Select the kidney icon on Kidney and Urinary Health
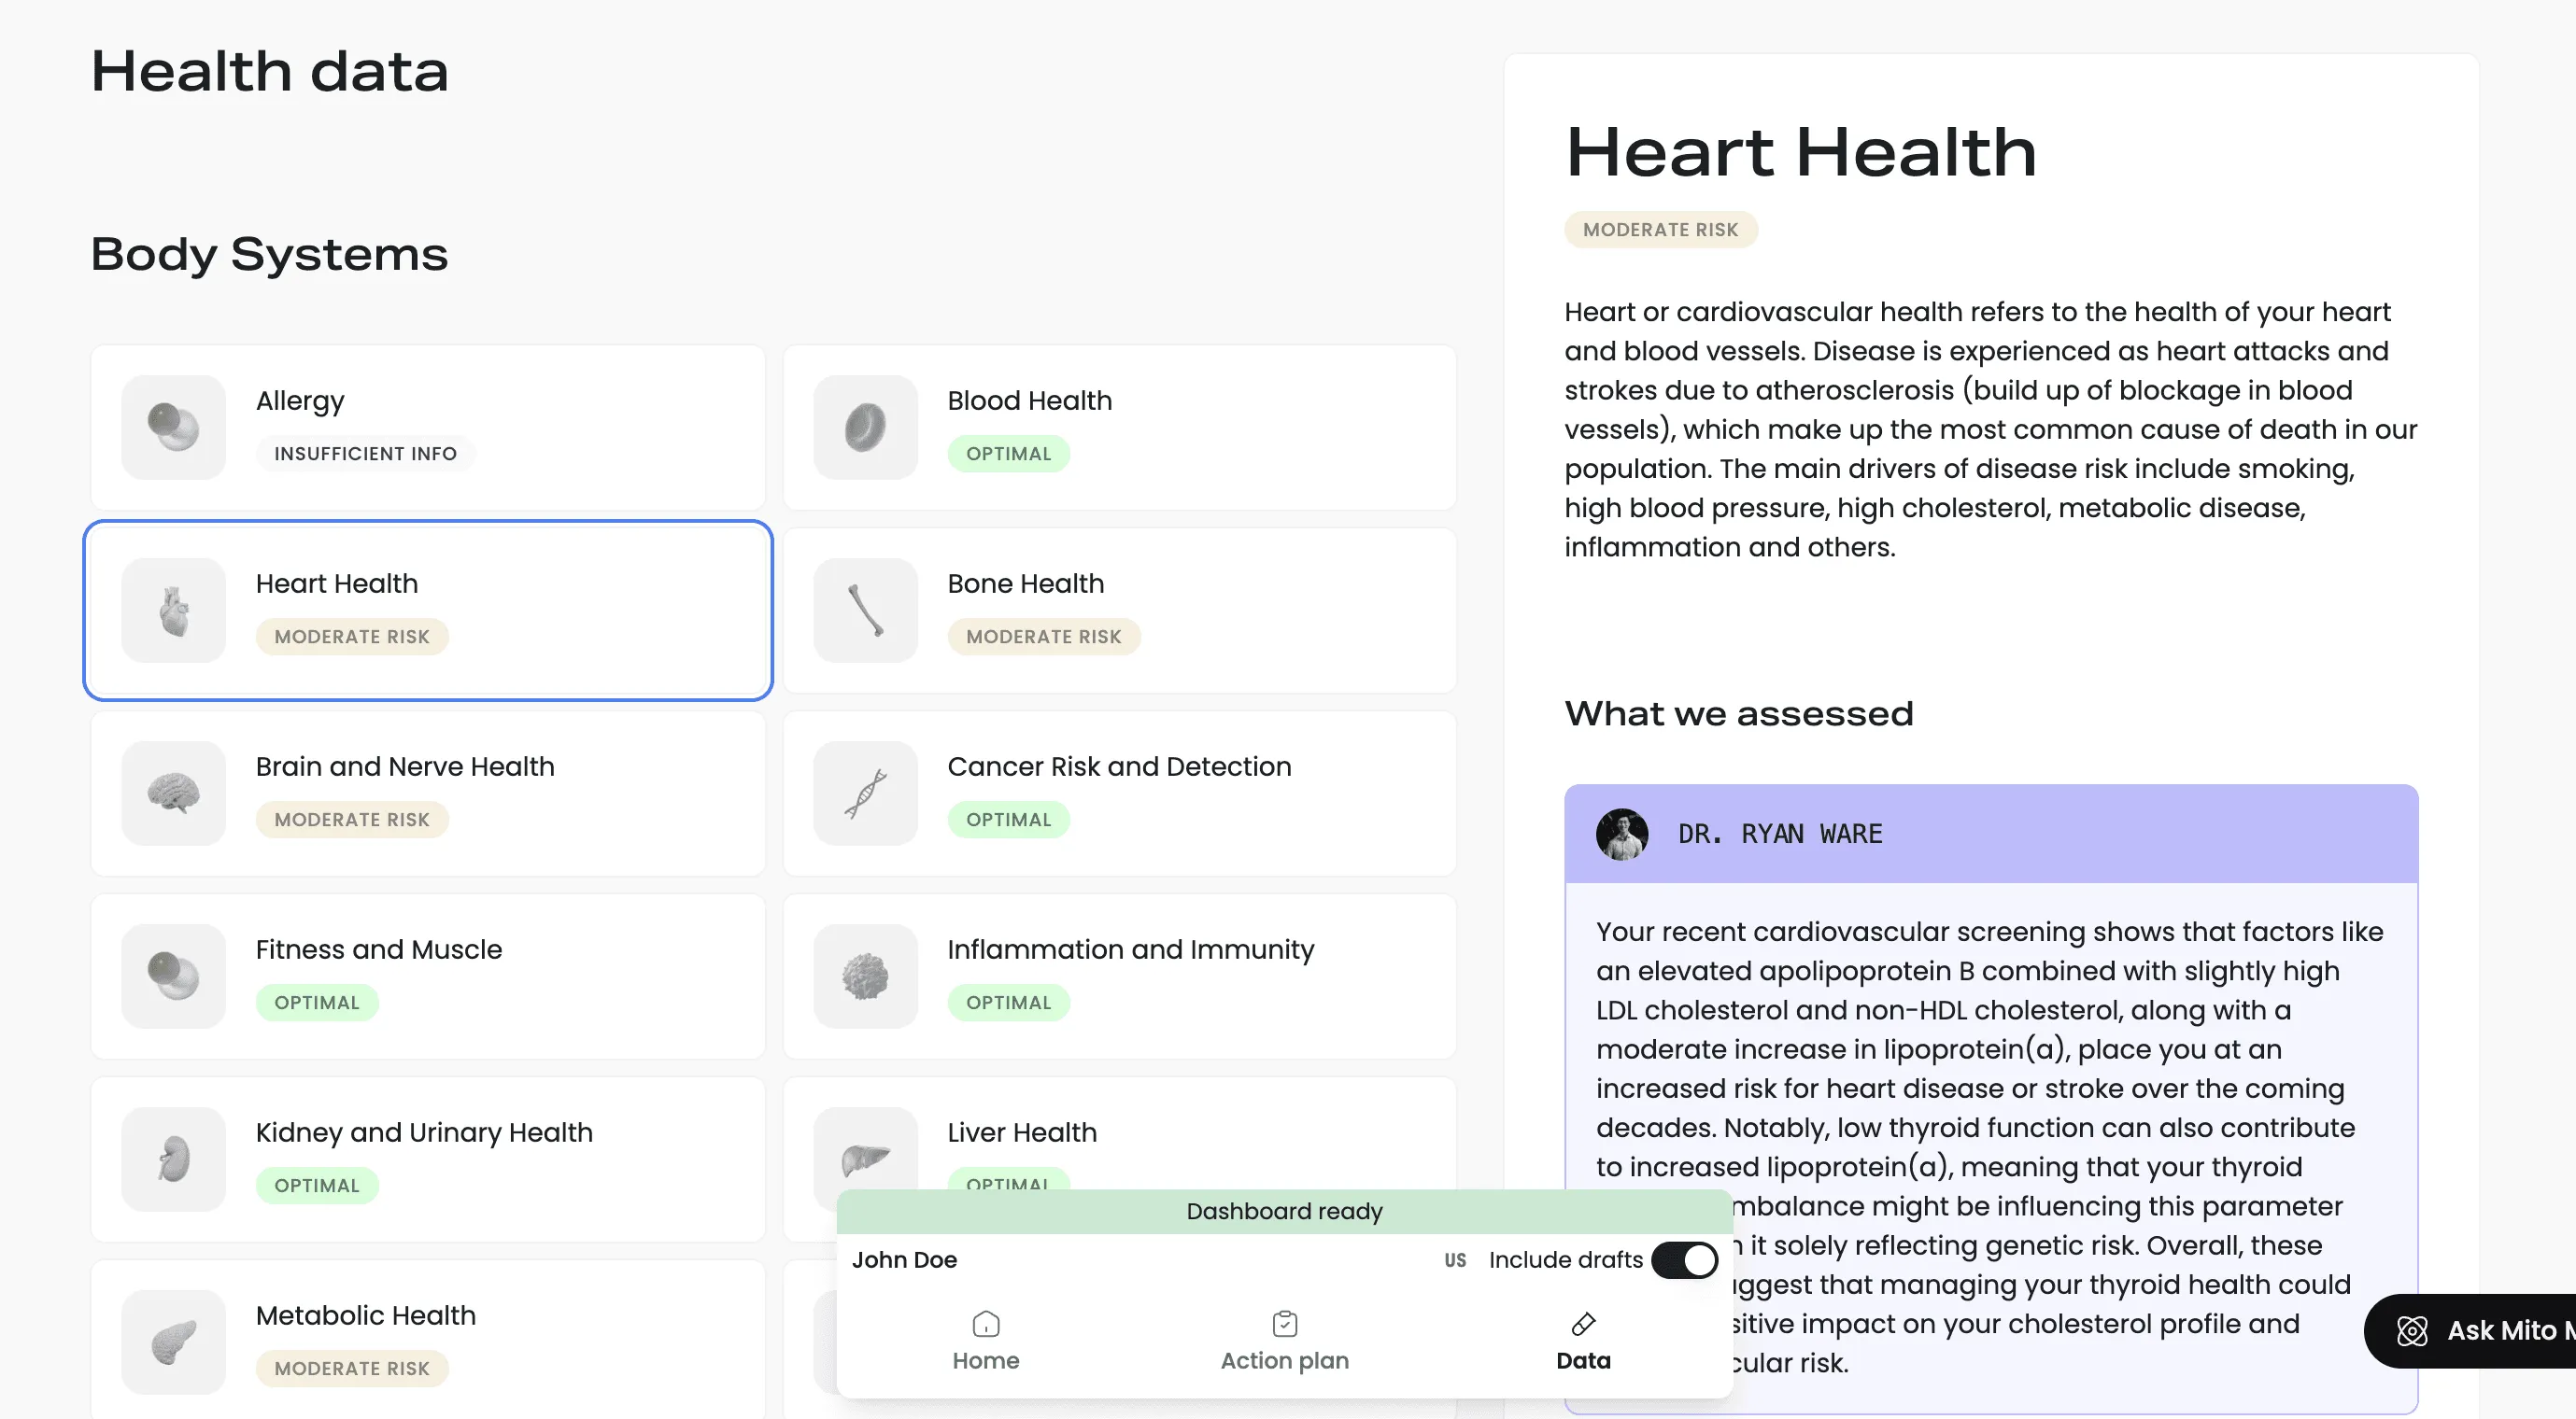Viewport: 2576px width, 1419px height. pos(172,1159)
